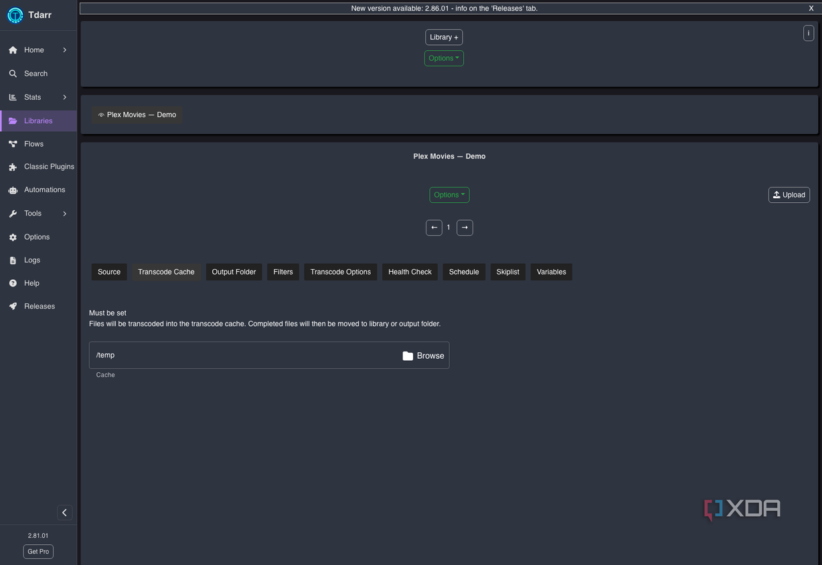Go to the next library page
This screenshot has width=822, height=565.
[465, 228]
